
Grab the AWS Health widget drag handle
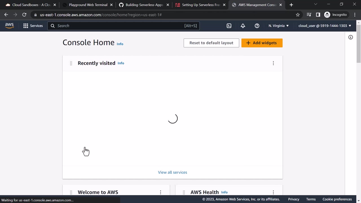(184, 192)
